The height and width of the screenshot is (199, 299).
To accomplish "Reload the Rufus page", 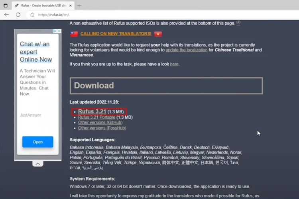I will point(18,14).
